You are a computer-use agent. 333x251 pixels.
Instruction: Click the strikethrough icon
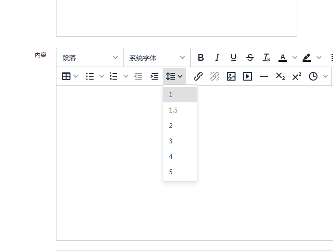coord(250,57)
